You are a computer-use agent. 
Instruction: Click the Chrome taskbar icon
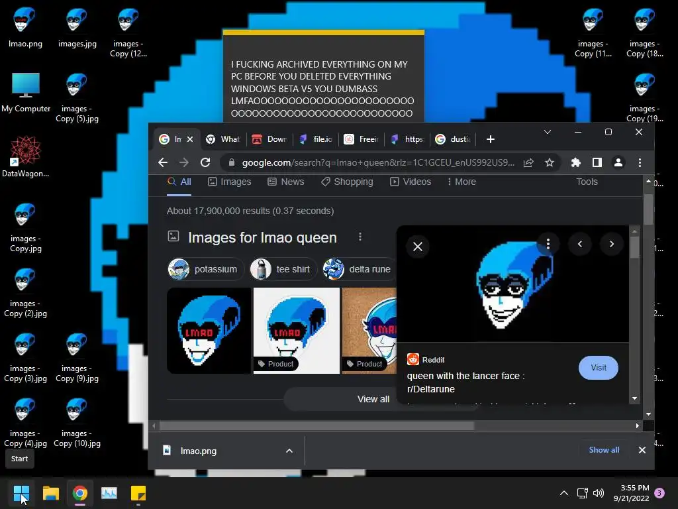pyautogui.click(x=80, y=493)
